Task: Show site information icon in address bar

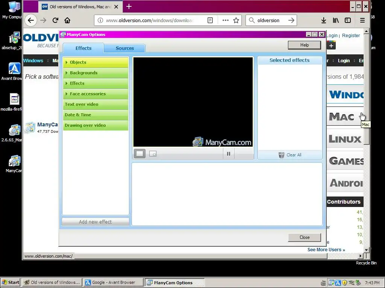Action: 100,20
